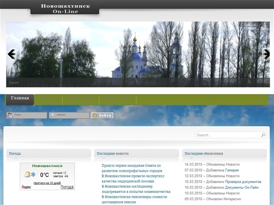This screenshot has height=205, width=274.
Task: Open the Новошахтинск On-Line site logo
Action: coord(65,9)
